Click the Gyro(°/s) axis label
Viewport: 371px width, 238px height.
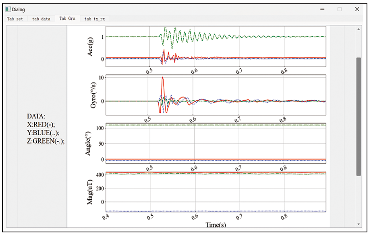[93, 95]
